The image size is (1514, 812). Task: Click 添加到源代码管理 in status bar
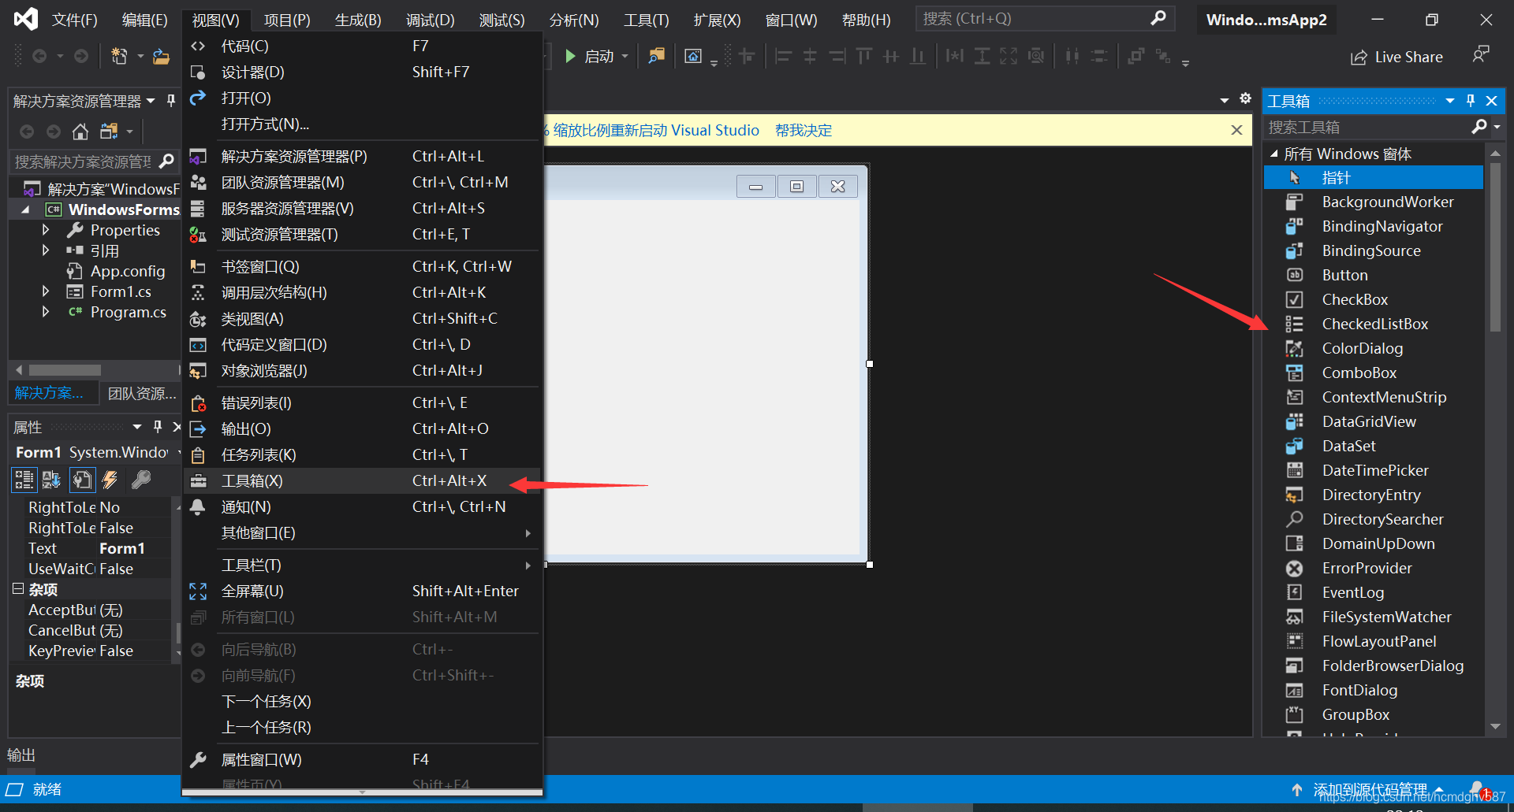[1370, 789]
